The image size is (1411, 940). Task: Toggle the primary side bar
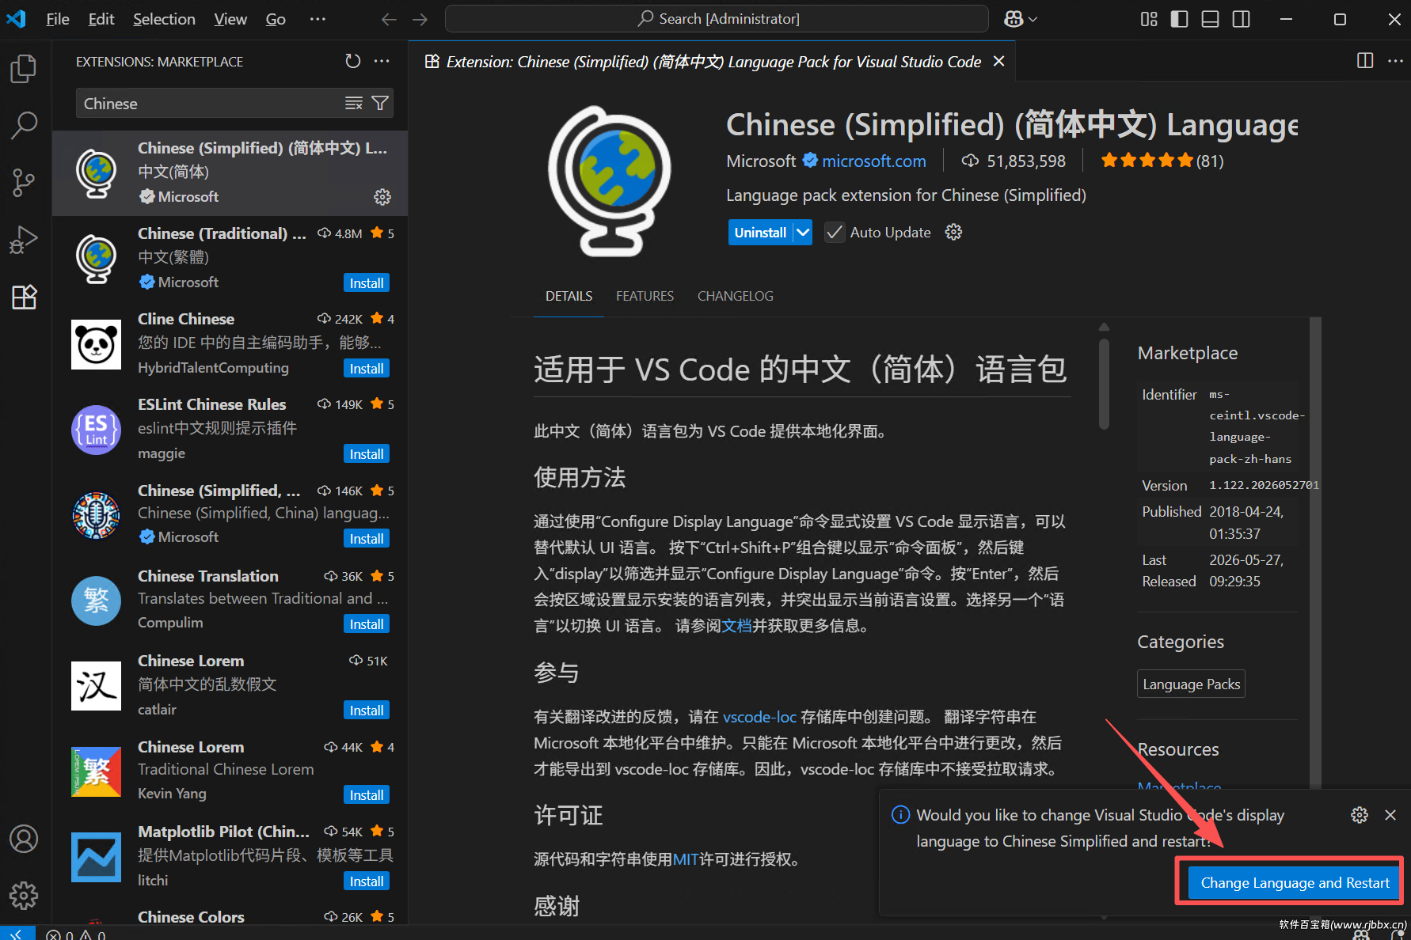[1179, 19]
